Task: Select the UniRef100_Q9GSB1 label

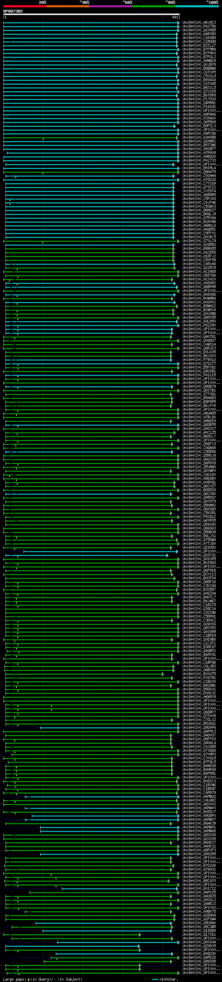Action: click(199, 371)
